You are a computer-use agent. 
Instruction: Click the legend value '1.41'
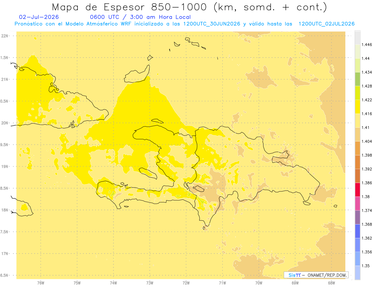[x=366, y=128]
